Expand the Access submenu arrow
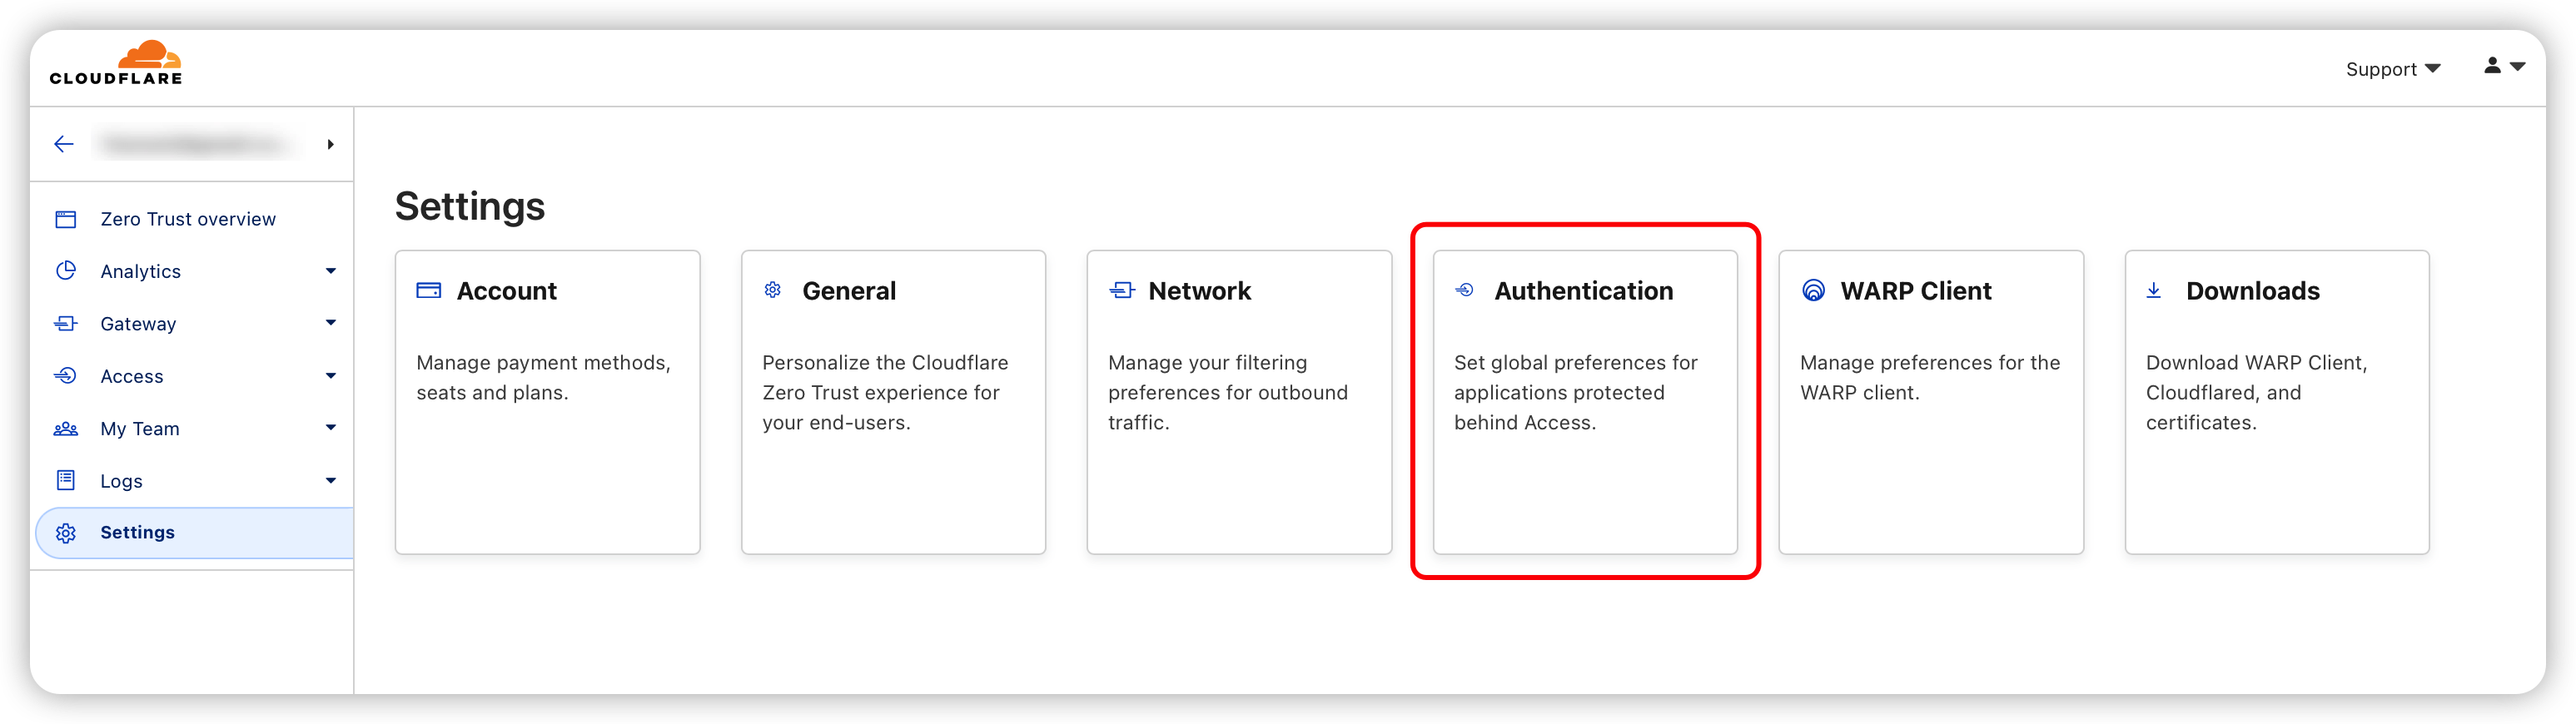 tap(331, 376)
